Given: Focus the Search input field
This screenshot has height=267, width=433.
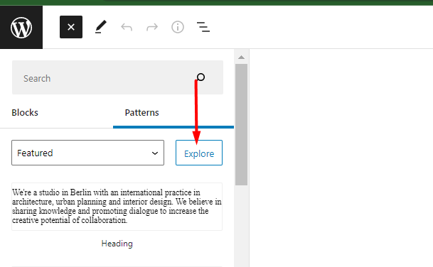Looking at the screenshot, I should click(117, 77).
